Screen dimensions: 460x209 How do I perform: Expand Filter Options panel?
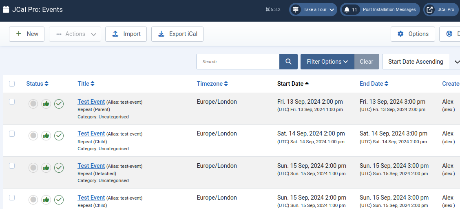click(x=327, y=62)
